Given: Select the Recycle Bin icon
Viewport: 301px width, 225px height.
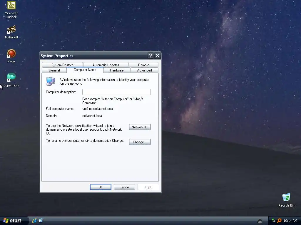Looking at the screenshot, I should tap(286, 200).
